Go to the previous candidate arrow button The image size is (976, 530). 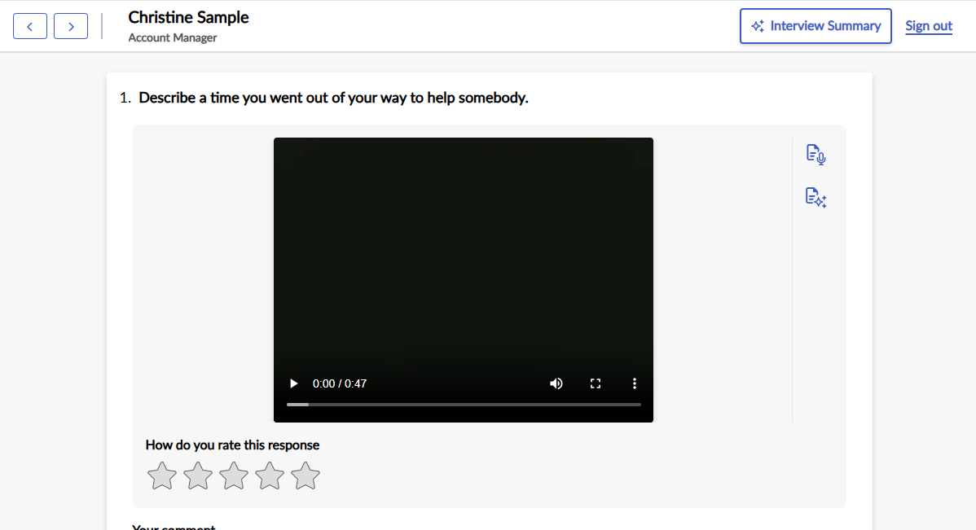point(30,26)
